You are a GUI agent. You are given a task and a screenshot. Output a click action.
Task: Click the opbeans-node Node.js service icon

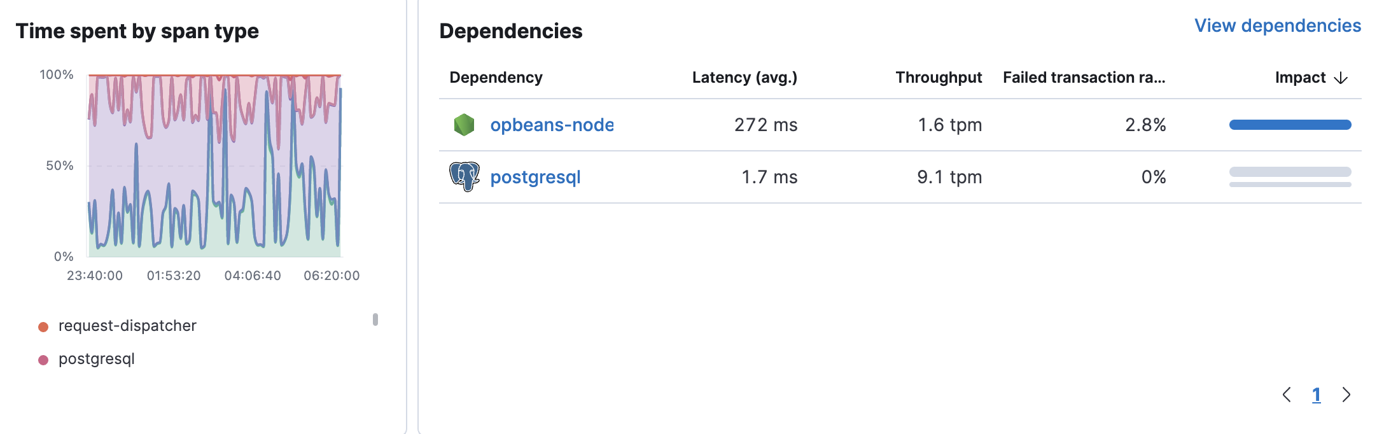pyautogui.click(x=464, y=125)
